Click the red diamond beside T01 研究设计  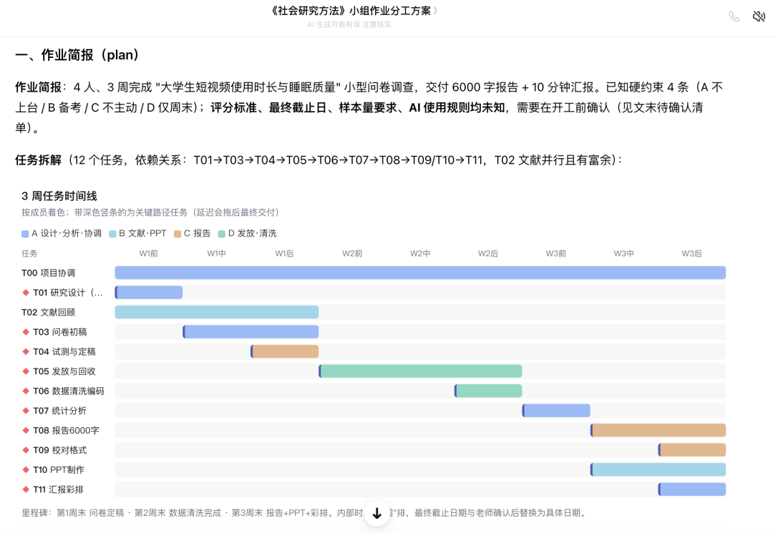click(x=26, y=293)
